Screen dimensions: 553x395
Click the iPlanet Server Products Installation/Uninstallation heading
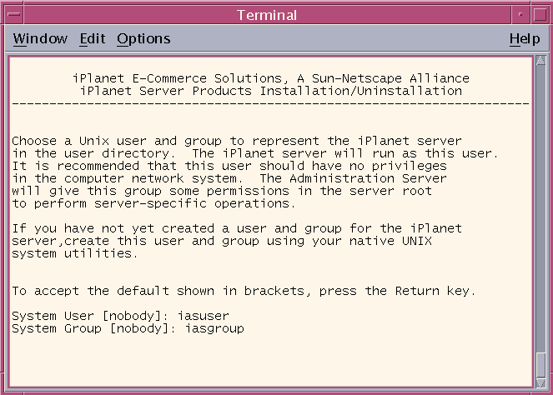coord(271,91)
